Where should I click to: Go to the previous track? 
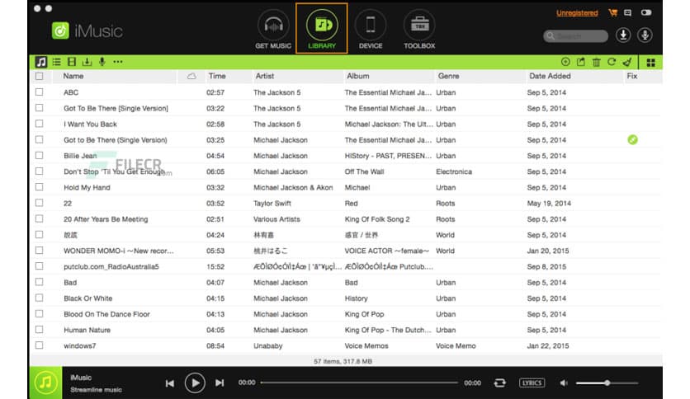point(169,383)
